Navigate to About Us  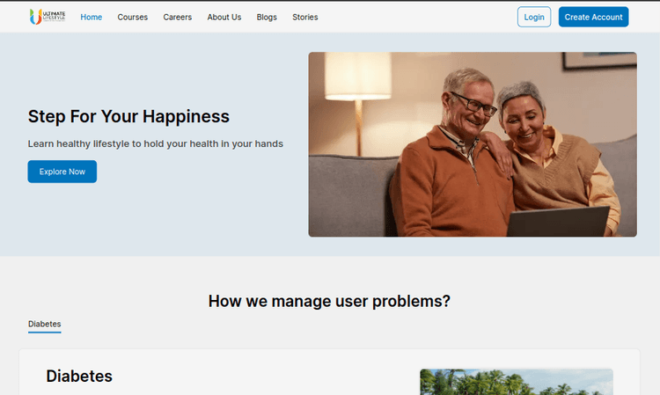pyautogui.click(x=224, y=18)
